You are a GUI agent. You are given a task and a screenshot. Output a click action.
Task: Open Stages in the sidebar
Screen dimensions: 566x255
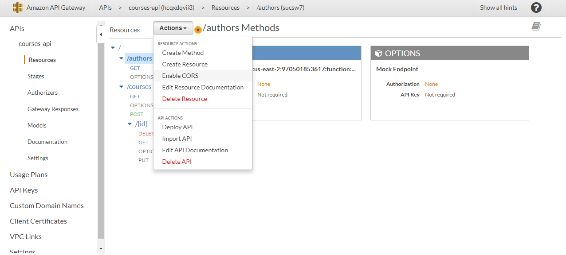pyautogui.click(x=36, y=76)
